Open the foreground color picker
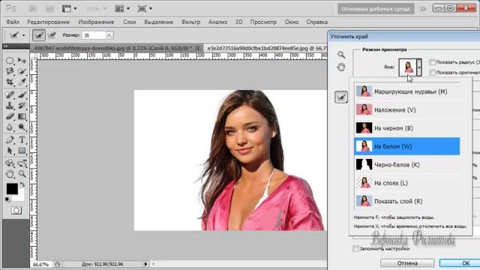This screenshot has height=270, width=480. 12,188
